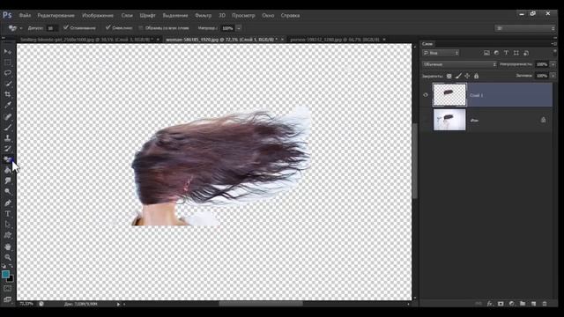
Task: Select the Hand tool
Action: [8, 247]
